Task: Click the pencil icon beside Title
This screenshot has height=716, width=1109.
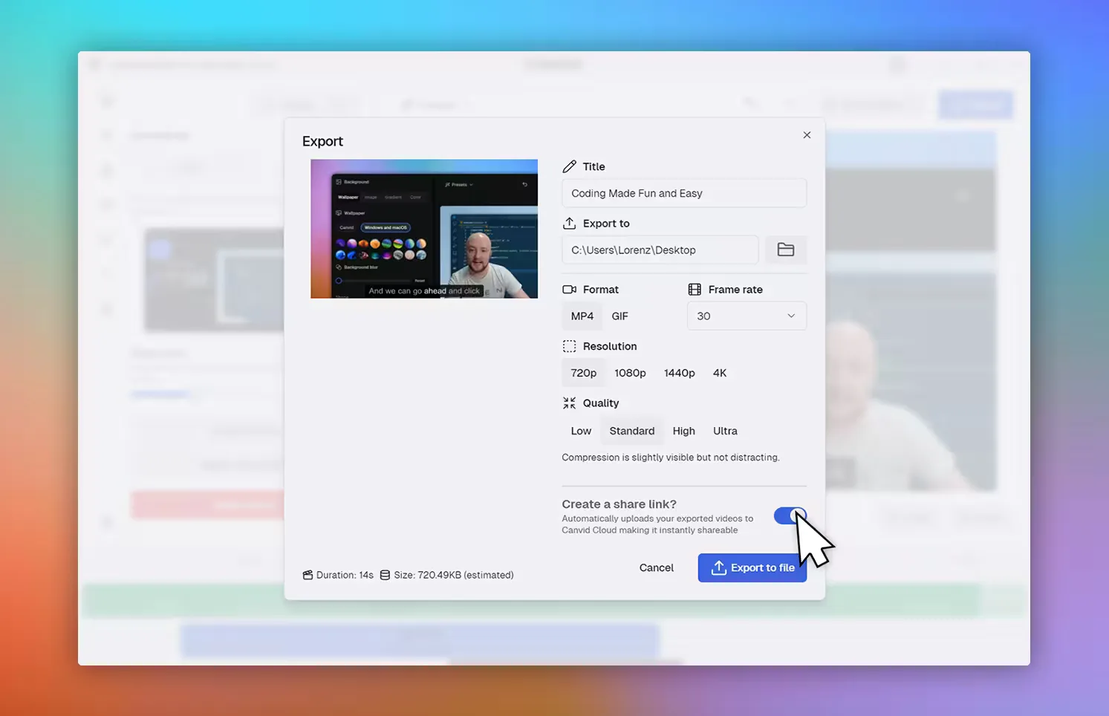Action: tap(569, 166)
